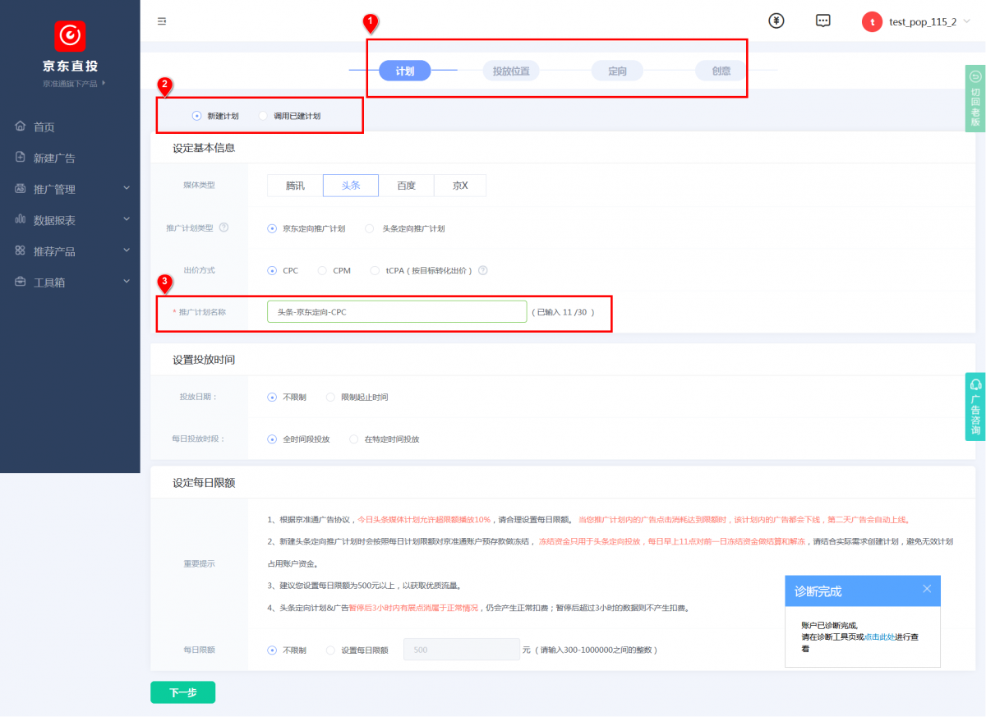
Task: Click the headset icon on 广告咨询 tab
Action: click(975, 384)
